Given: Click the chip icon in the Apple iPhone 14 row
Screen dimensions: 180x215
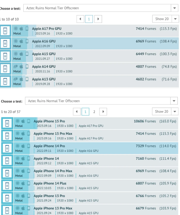Looking at the screenshot, I should (x=17, y=158).
